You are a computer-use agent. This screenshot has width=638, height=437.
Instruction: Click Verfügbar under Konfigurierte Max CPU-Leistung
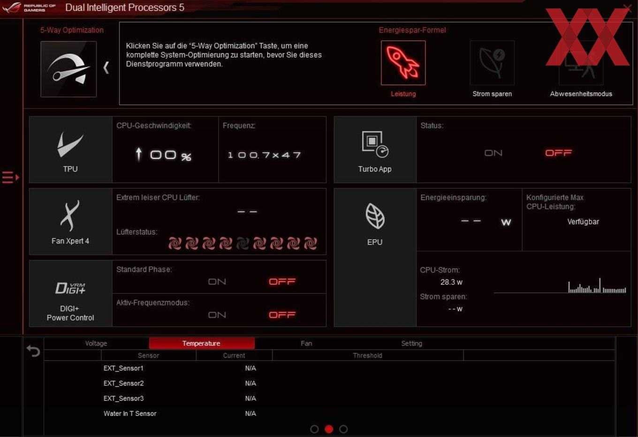point(583,221)
